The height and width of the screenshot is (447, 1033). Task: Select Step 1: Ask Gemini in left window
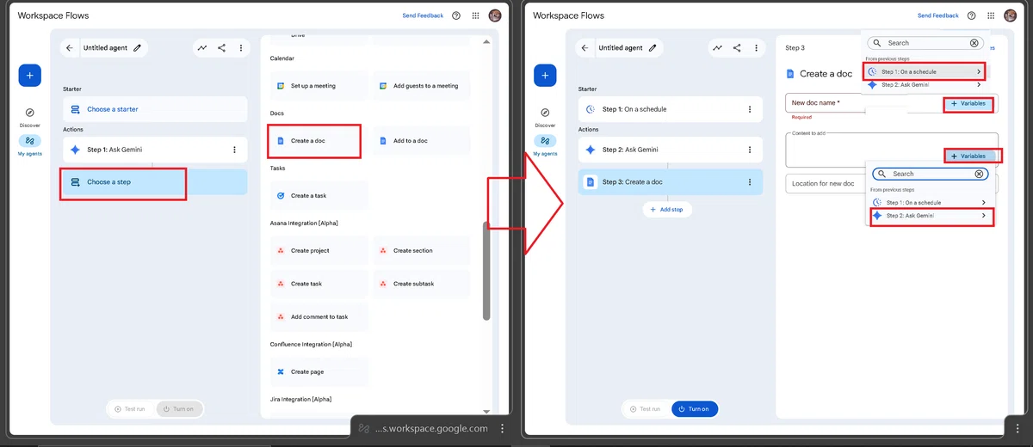[x=155, y=150]
